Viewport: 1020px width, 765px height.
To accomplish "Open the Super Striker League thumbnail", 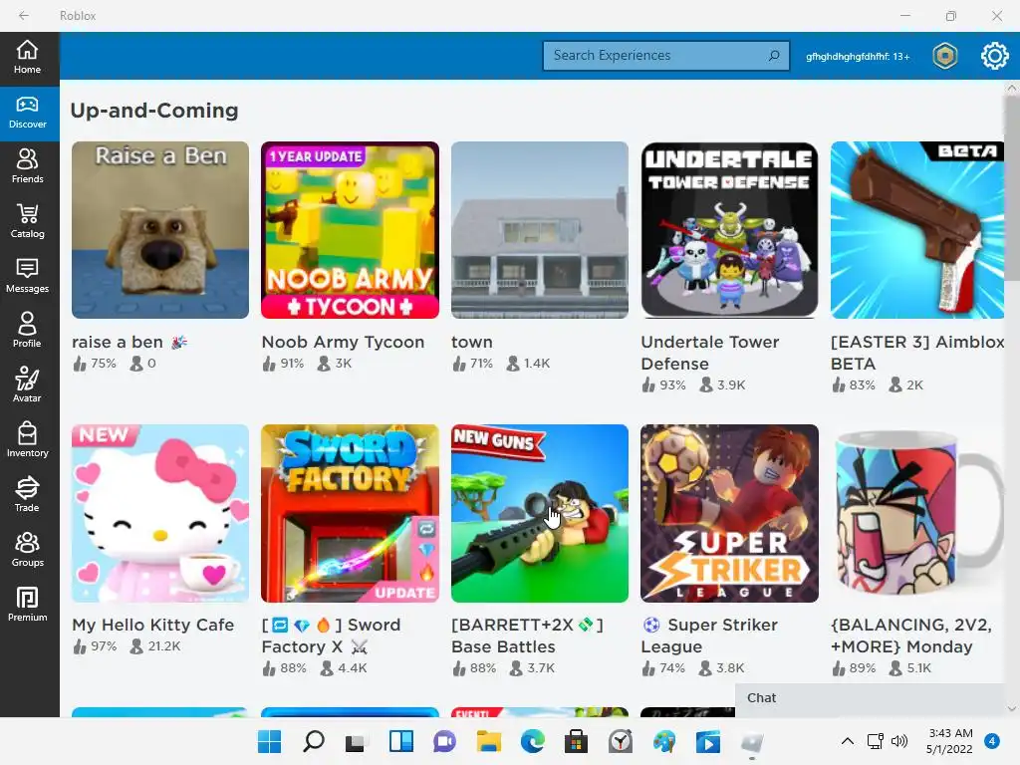I will (729, 513).
